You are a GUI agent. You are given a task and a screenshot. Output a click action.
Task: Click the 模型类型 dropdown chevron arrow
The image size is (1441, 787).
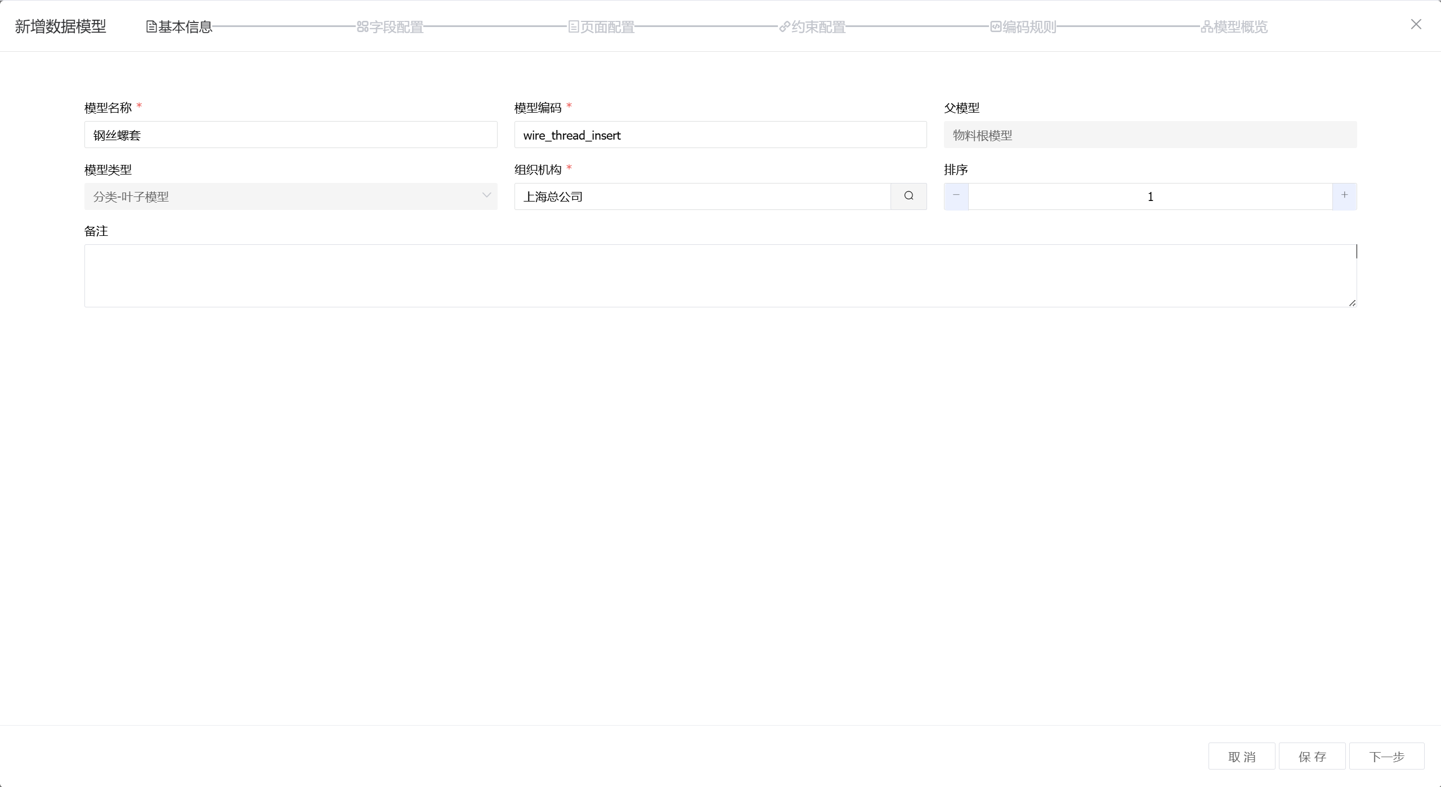point(486,196)
